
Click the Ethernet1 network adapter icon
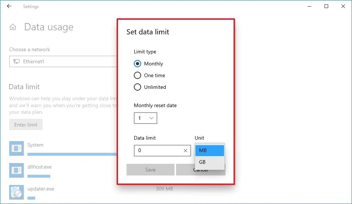coord(16,61)
